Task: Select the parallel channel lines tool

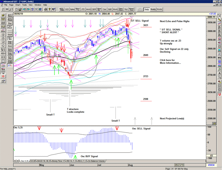Action: (x=219, y=24)
